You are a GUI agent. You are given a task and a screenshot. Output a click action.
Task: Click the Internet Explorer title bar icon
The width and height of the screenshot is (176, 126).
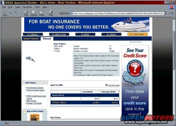2,2
